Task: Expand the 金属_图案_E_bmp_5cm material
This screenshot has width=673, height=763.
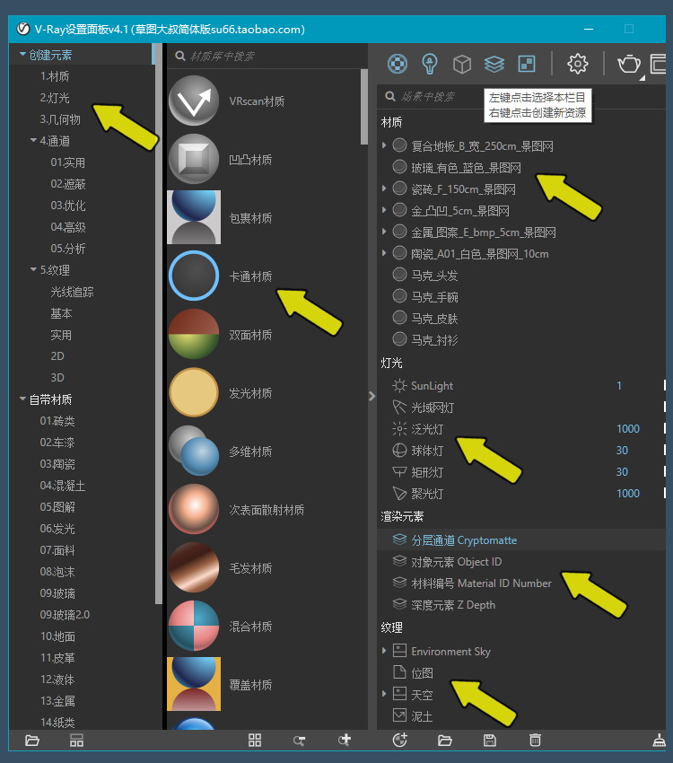Action: pyautogui.click(x=384, y=231)
